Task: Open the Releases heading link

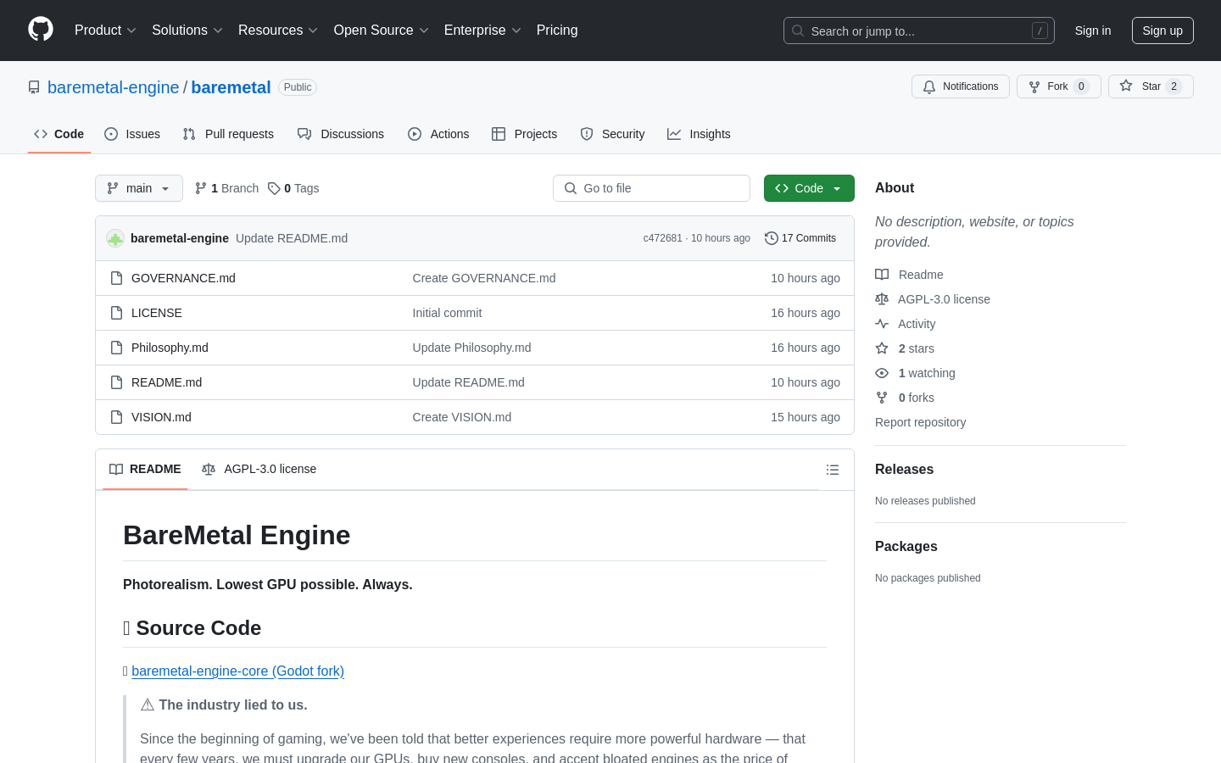Action: [904, 469]
